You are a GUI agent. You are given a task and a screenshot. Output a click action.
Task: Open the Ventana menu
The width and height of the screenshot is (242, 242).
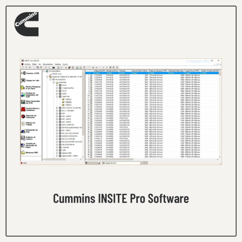[x=58, y=64]
